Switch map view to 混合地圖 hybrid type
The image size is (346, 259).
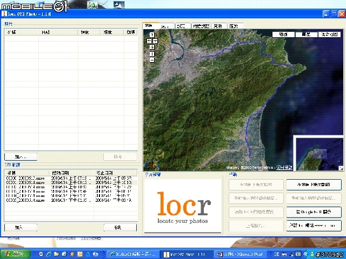click(329, 35)
